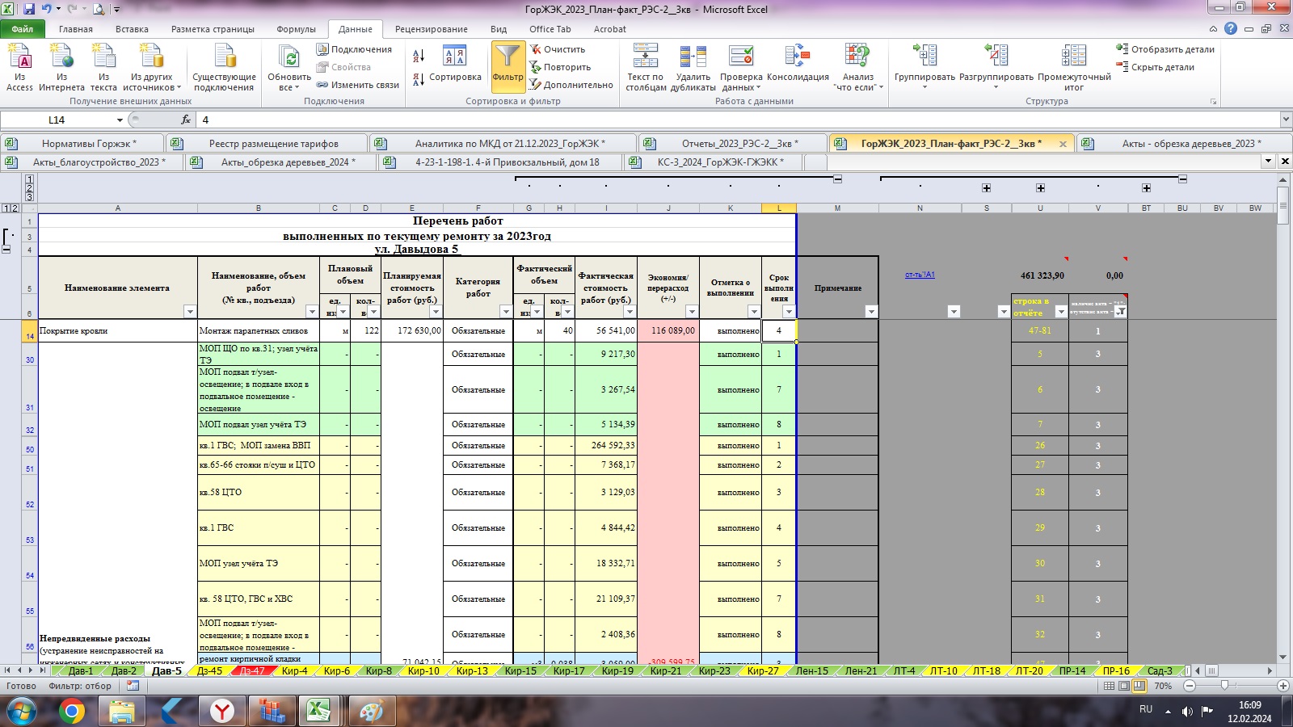The height and width of the screenshot is (727, 1293).
Task: Open Существующие подключения
Action: point(224,67)
